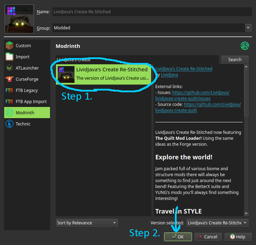The image size is (256, 245).
Task: Open the Issues GitHub link
Action: [x=200, y=93]
